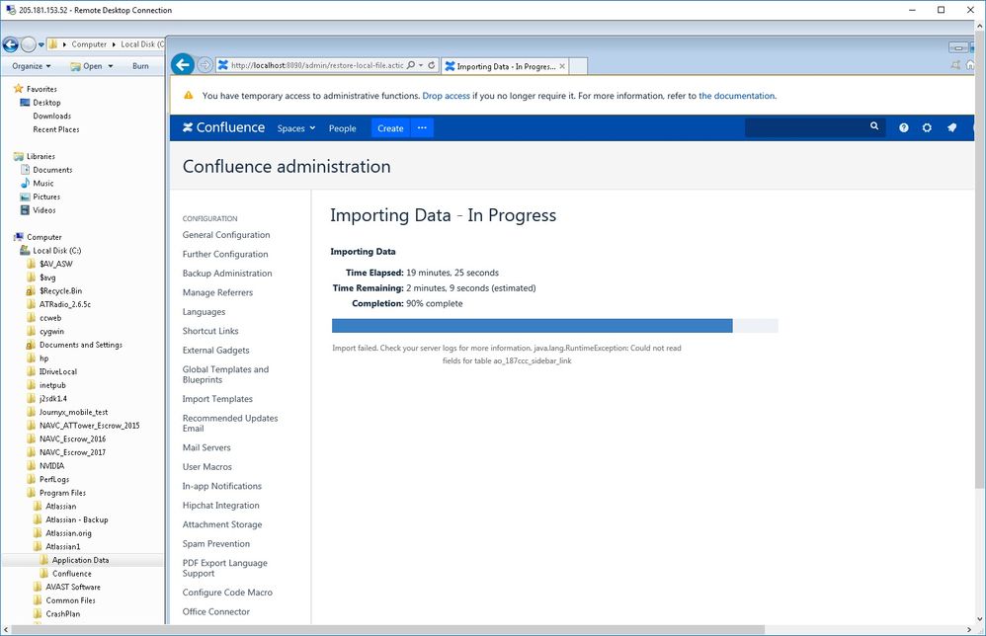The width and height of the screenshot is (986, 636).
Task: Open People in the Confluence header
Action: click(x=342, y=128)
